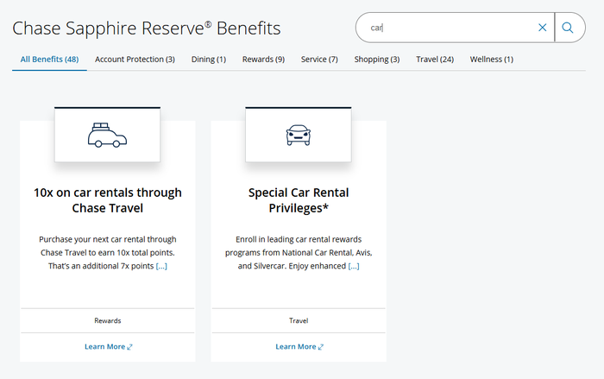The width and height of the screenshot is (604, 379).
Task: Switch to the Account Protection (3) tab
Action: [135, 60]
